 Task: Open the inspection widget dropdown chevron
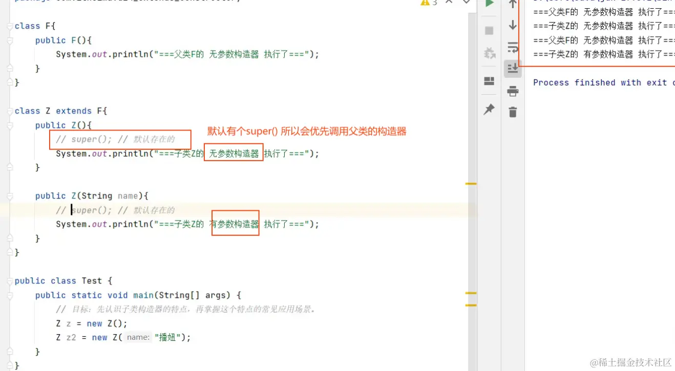(x=466, y=3)
